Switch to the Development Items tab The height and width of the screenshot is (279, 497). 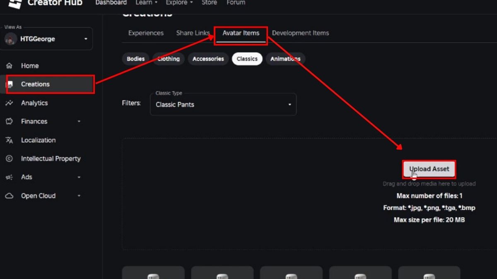pos(300,33)
